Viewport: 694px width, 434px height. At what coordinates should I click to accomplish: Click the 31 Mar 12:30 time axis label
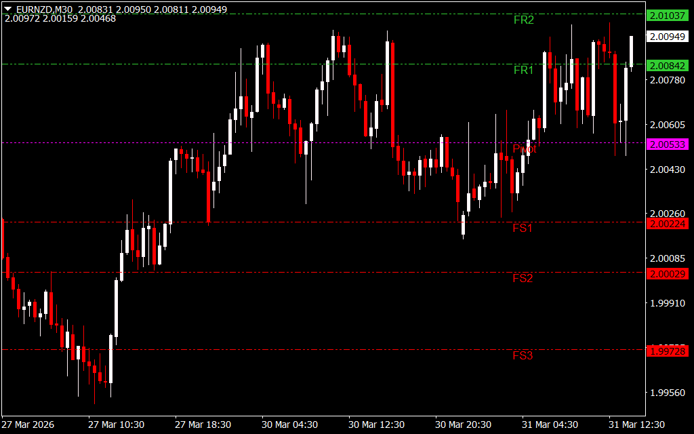[636, 425]
